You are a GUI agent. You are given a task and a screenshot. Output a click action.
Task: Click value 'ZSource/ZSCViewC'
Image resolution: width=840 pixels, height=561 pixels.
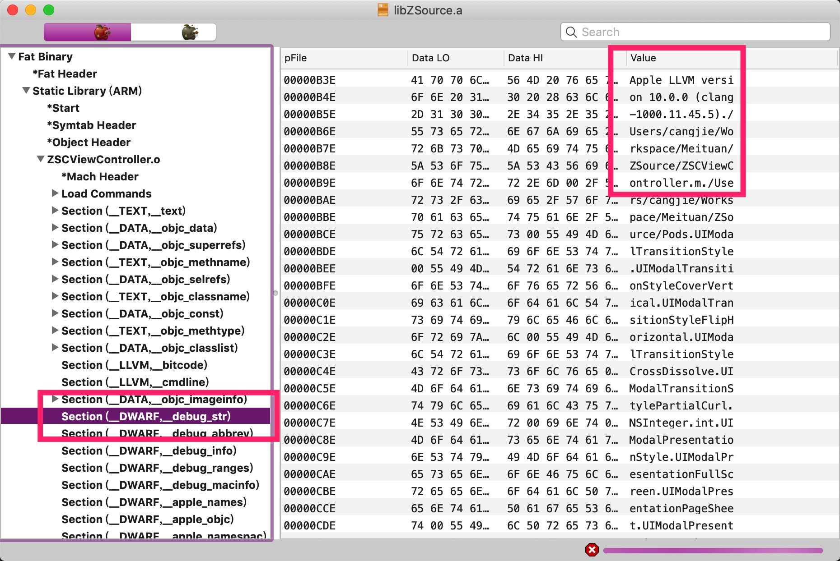point(681,166)
